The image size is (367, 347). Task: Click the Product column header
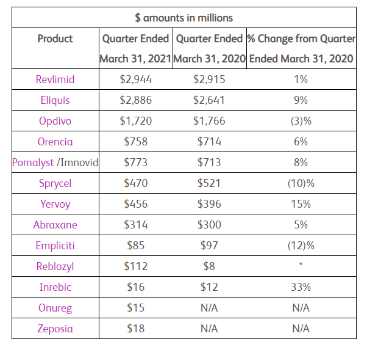pyautogui.click(x=55, y=38)
